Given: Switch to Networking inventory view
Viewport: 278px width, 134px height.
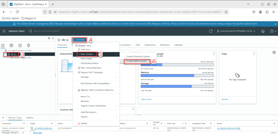Looking at the screenshot, I should click(29, 45).
